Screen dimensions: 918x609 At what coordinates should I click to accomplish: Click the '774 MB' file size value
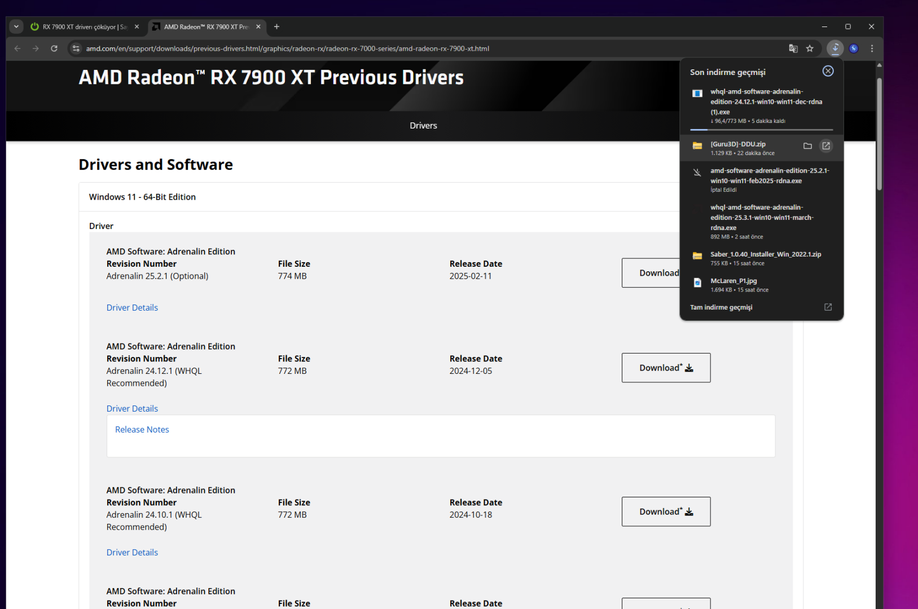click(x=292, y=276)
